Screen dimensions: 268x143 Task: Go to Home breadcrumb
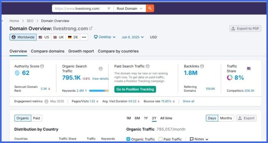click(14, 21)
